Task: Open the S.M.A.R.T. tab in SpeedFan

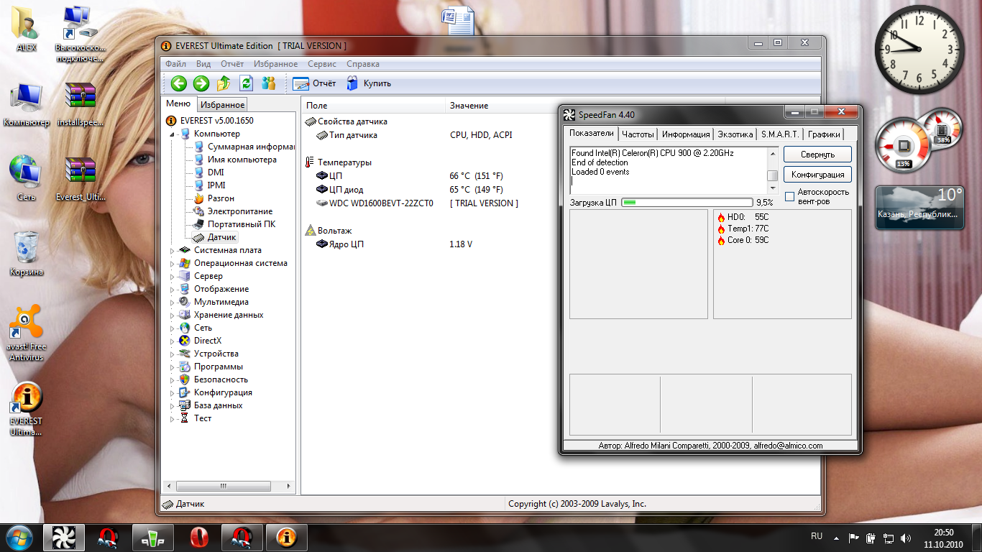Action: click(780, 134)
